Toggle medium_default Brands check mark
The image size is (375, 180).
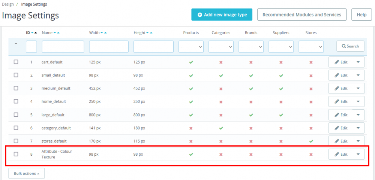pos(251,89)
